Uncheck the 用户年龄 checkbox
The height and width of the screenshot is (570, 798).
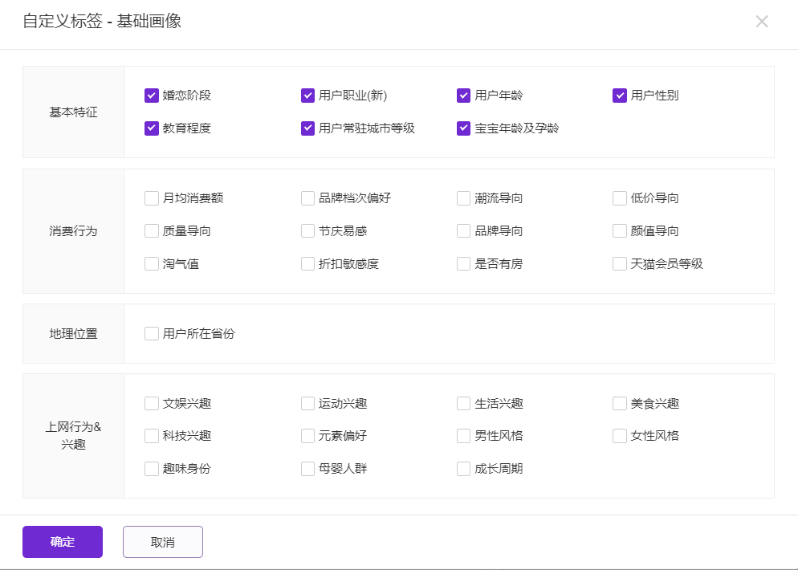click(463, 96)
